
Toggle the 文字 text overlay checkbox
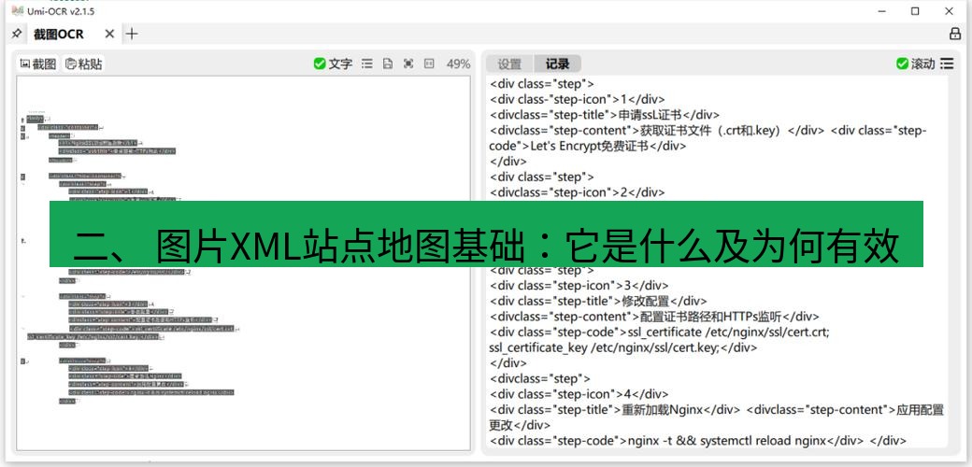333,64
